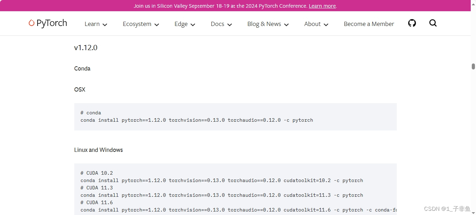This screenshot has height=215, width=476.
Task: Click the v1.12.0 version heading
Action: pos(86,48)
